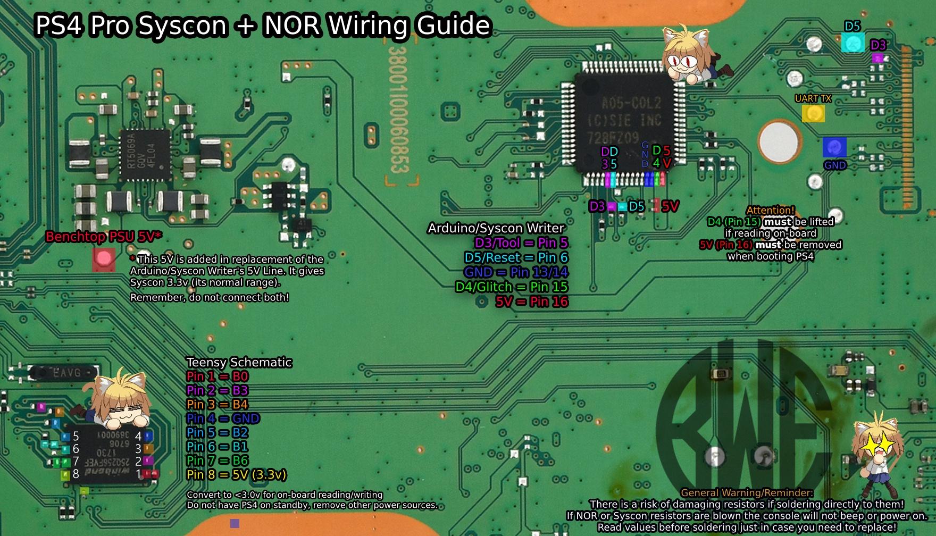Click the 'Arduino/Syscon Writer' heading
Viewport: 936px width, 536px height.
[x=496, y=228]
